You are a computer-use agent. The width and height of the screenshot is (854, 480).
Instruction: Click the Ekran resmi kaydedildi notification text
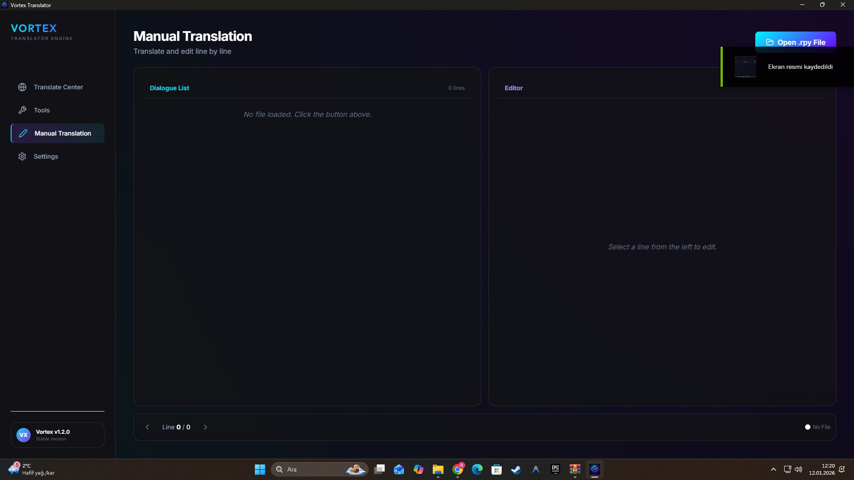pos(800,67)
